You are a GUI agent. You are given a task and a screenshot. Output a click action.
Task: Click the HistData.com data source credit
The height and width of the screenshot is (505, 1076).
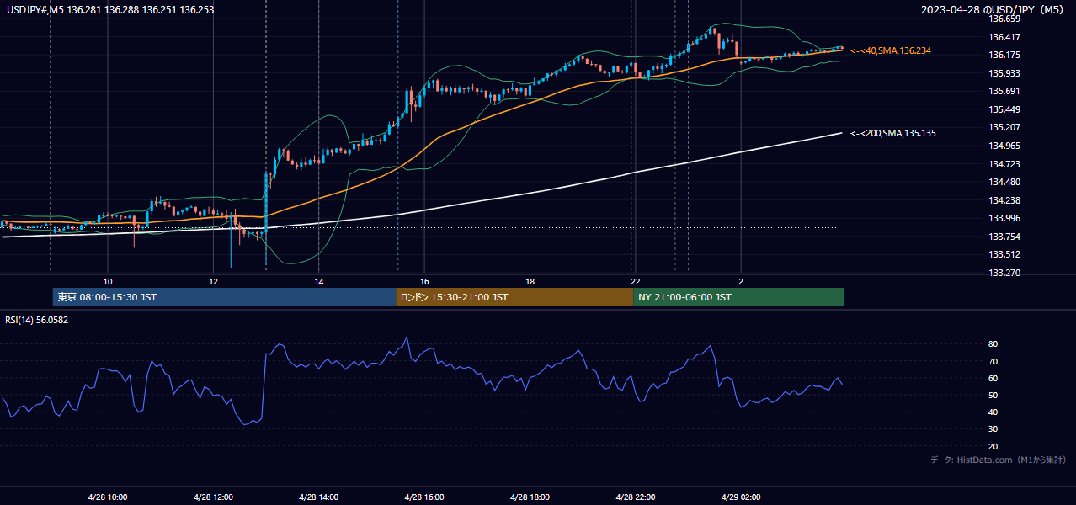(999, 460)
